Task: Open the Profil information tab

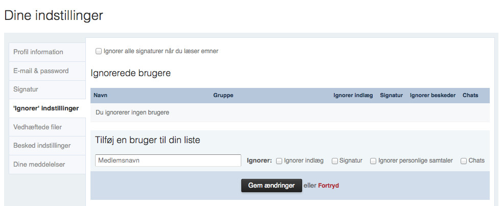Action: 48,52
